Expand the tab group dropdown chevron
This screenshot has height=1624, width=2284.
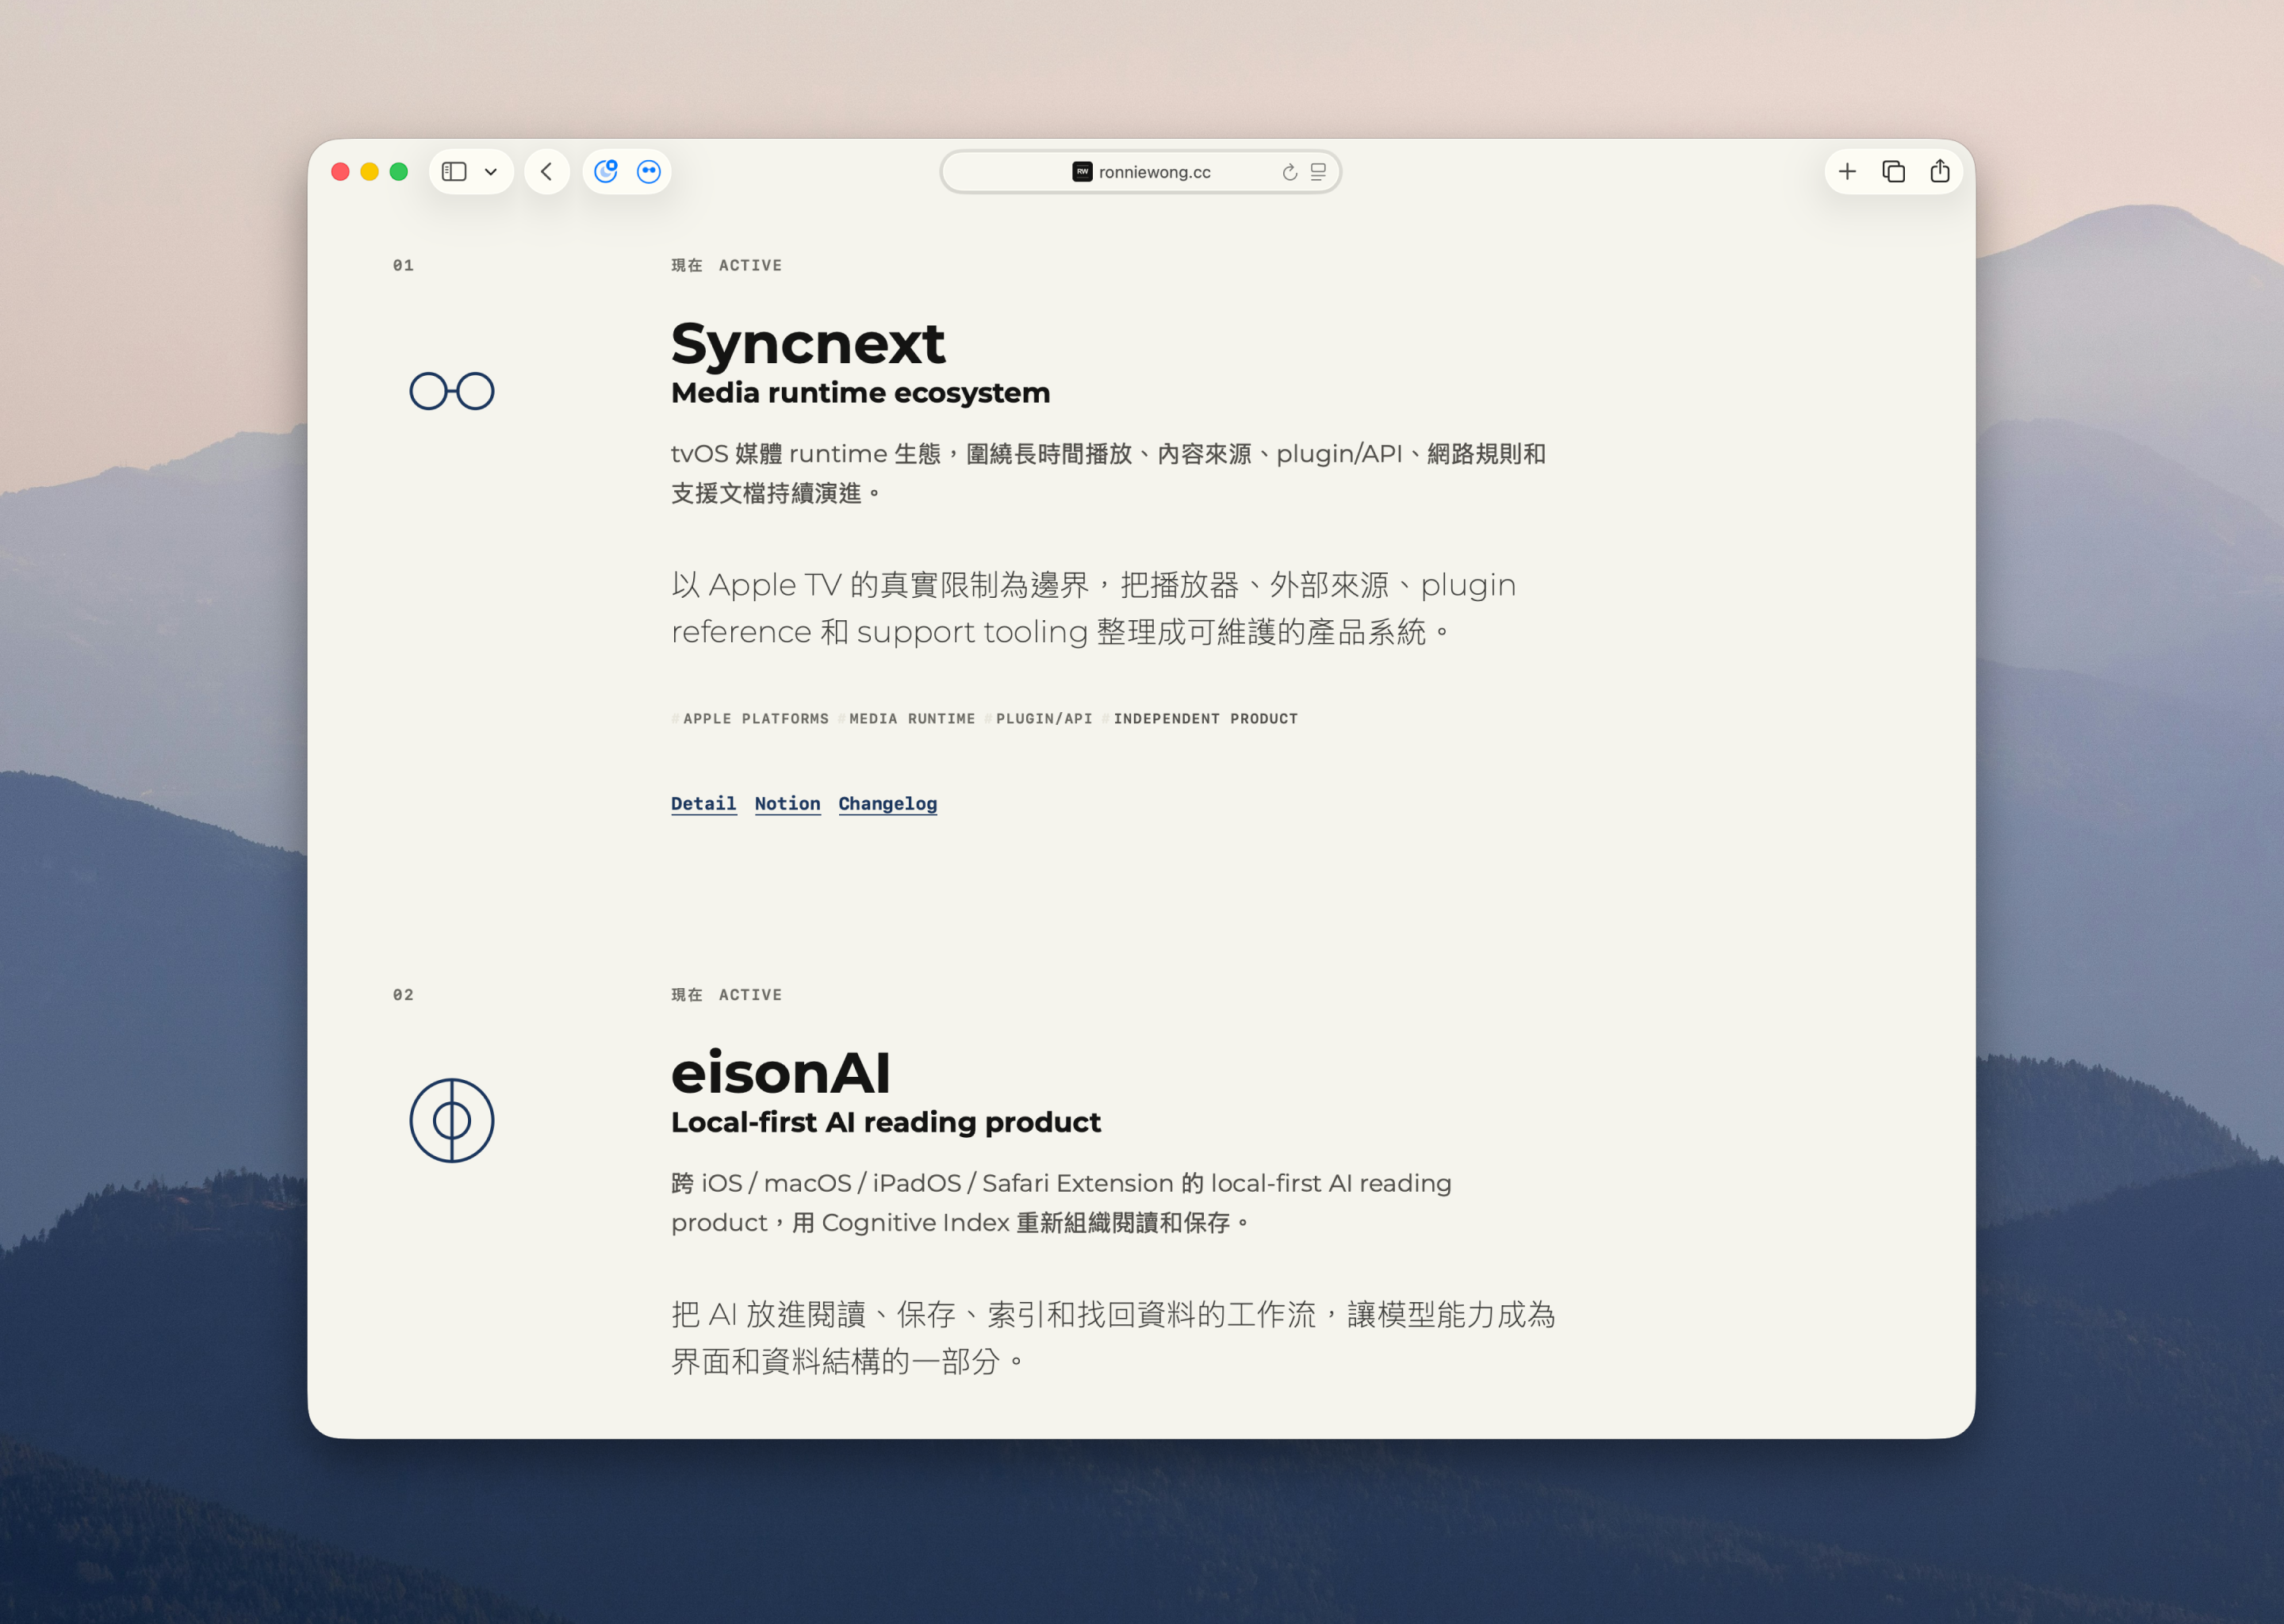point(491,172)
